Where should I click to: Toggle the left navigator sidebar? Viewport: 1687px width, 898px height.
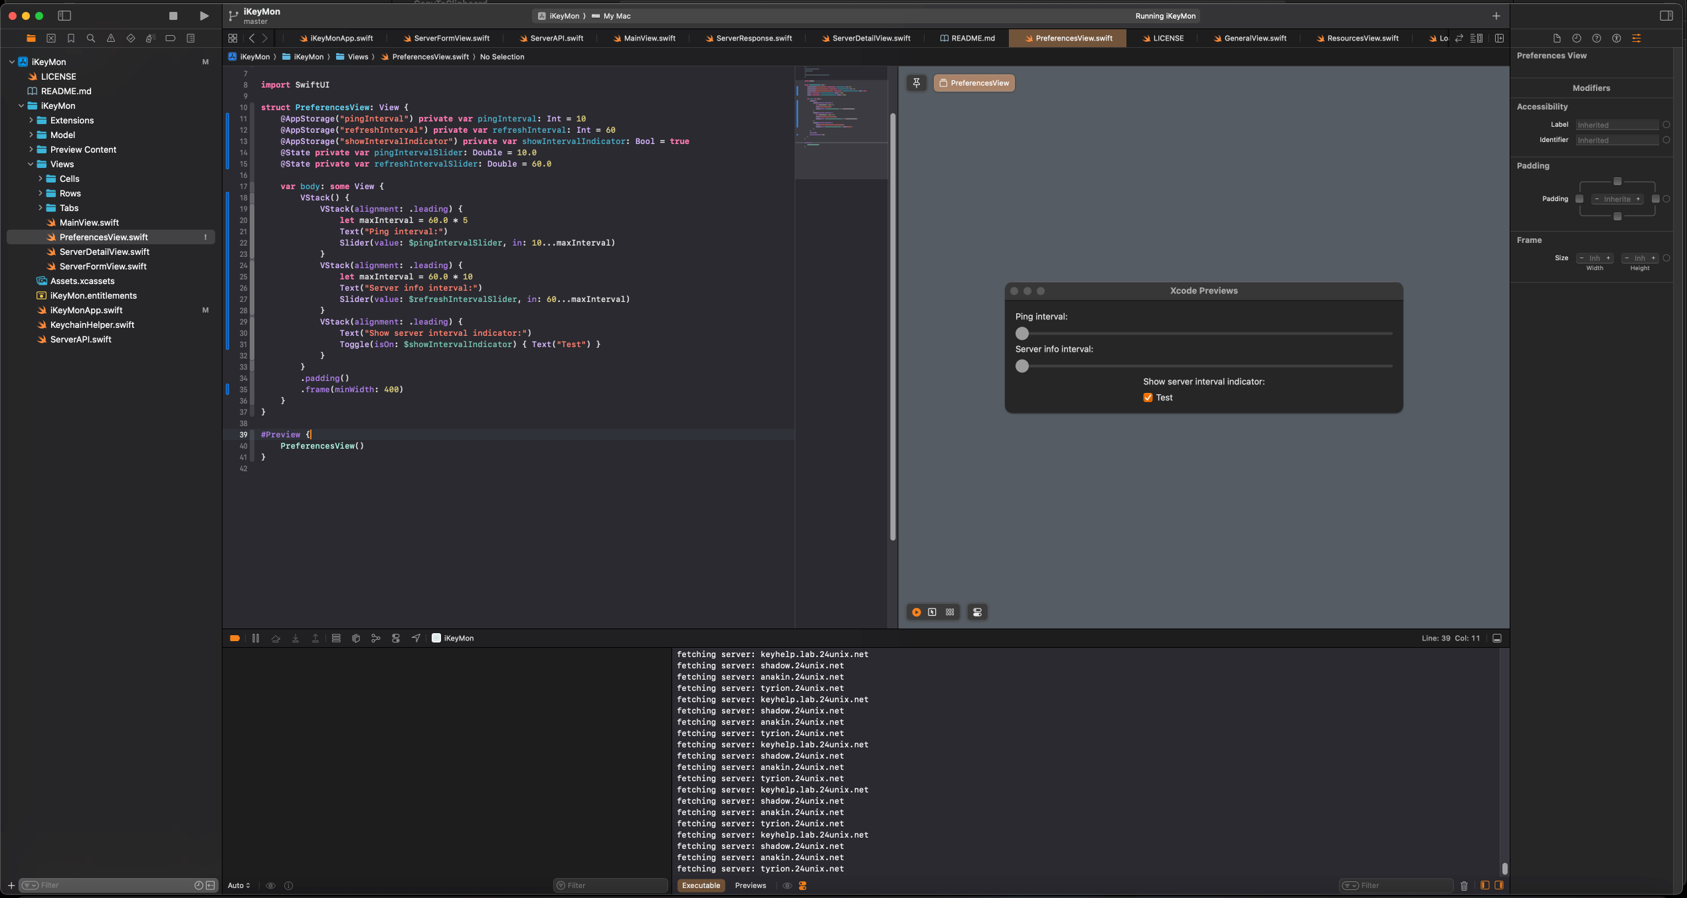[x=64, y=16]
